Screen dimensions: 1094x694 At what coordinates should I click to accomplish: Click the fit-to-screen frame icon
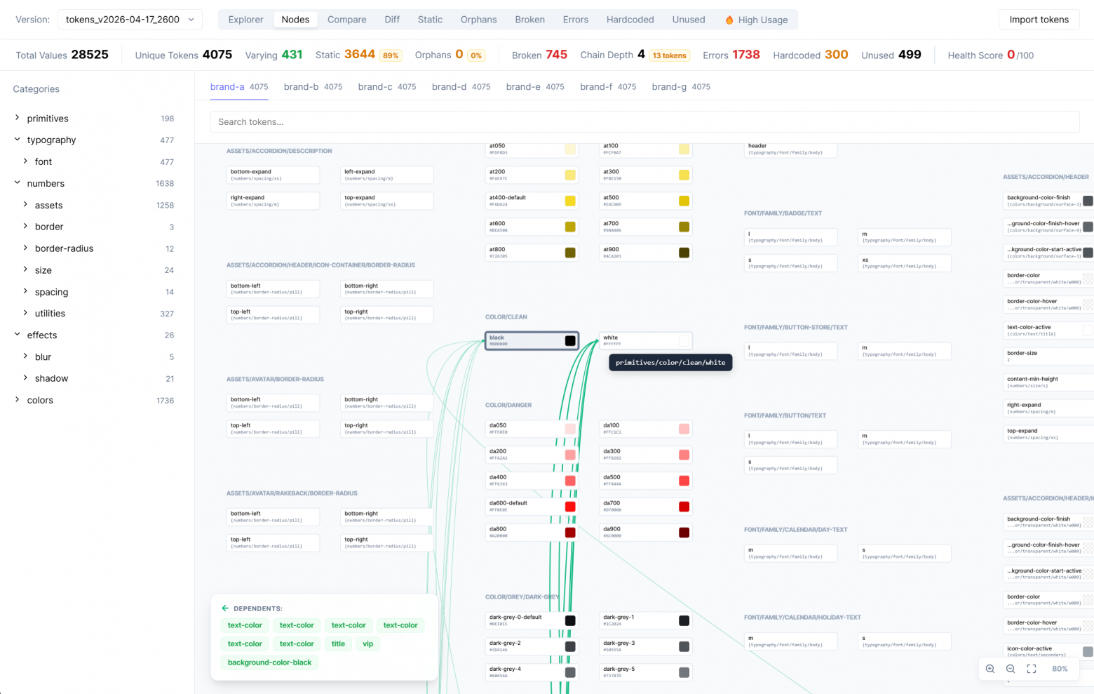tap(1031, 669)
